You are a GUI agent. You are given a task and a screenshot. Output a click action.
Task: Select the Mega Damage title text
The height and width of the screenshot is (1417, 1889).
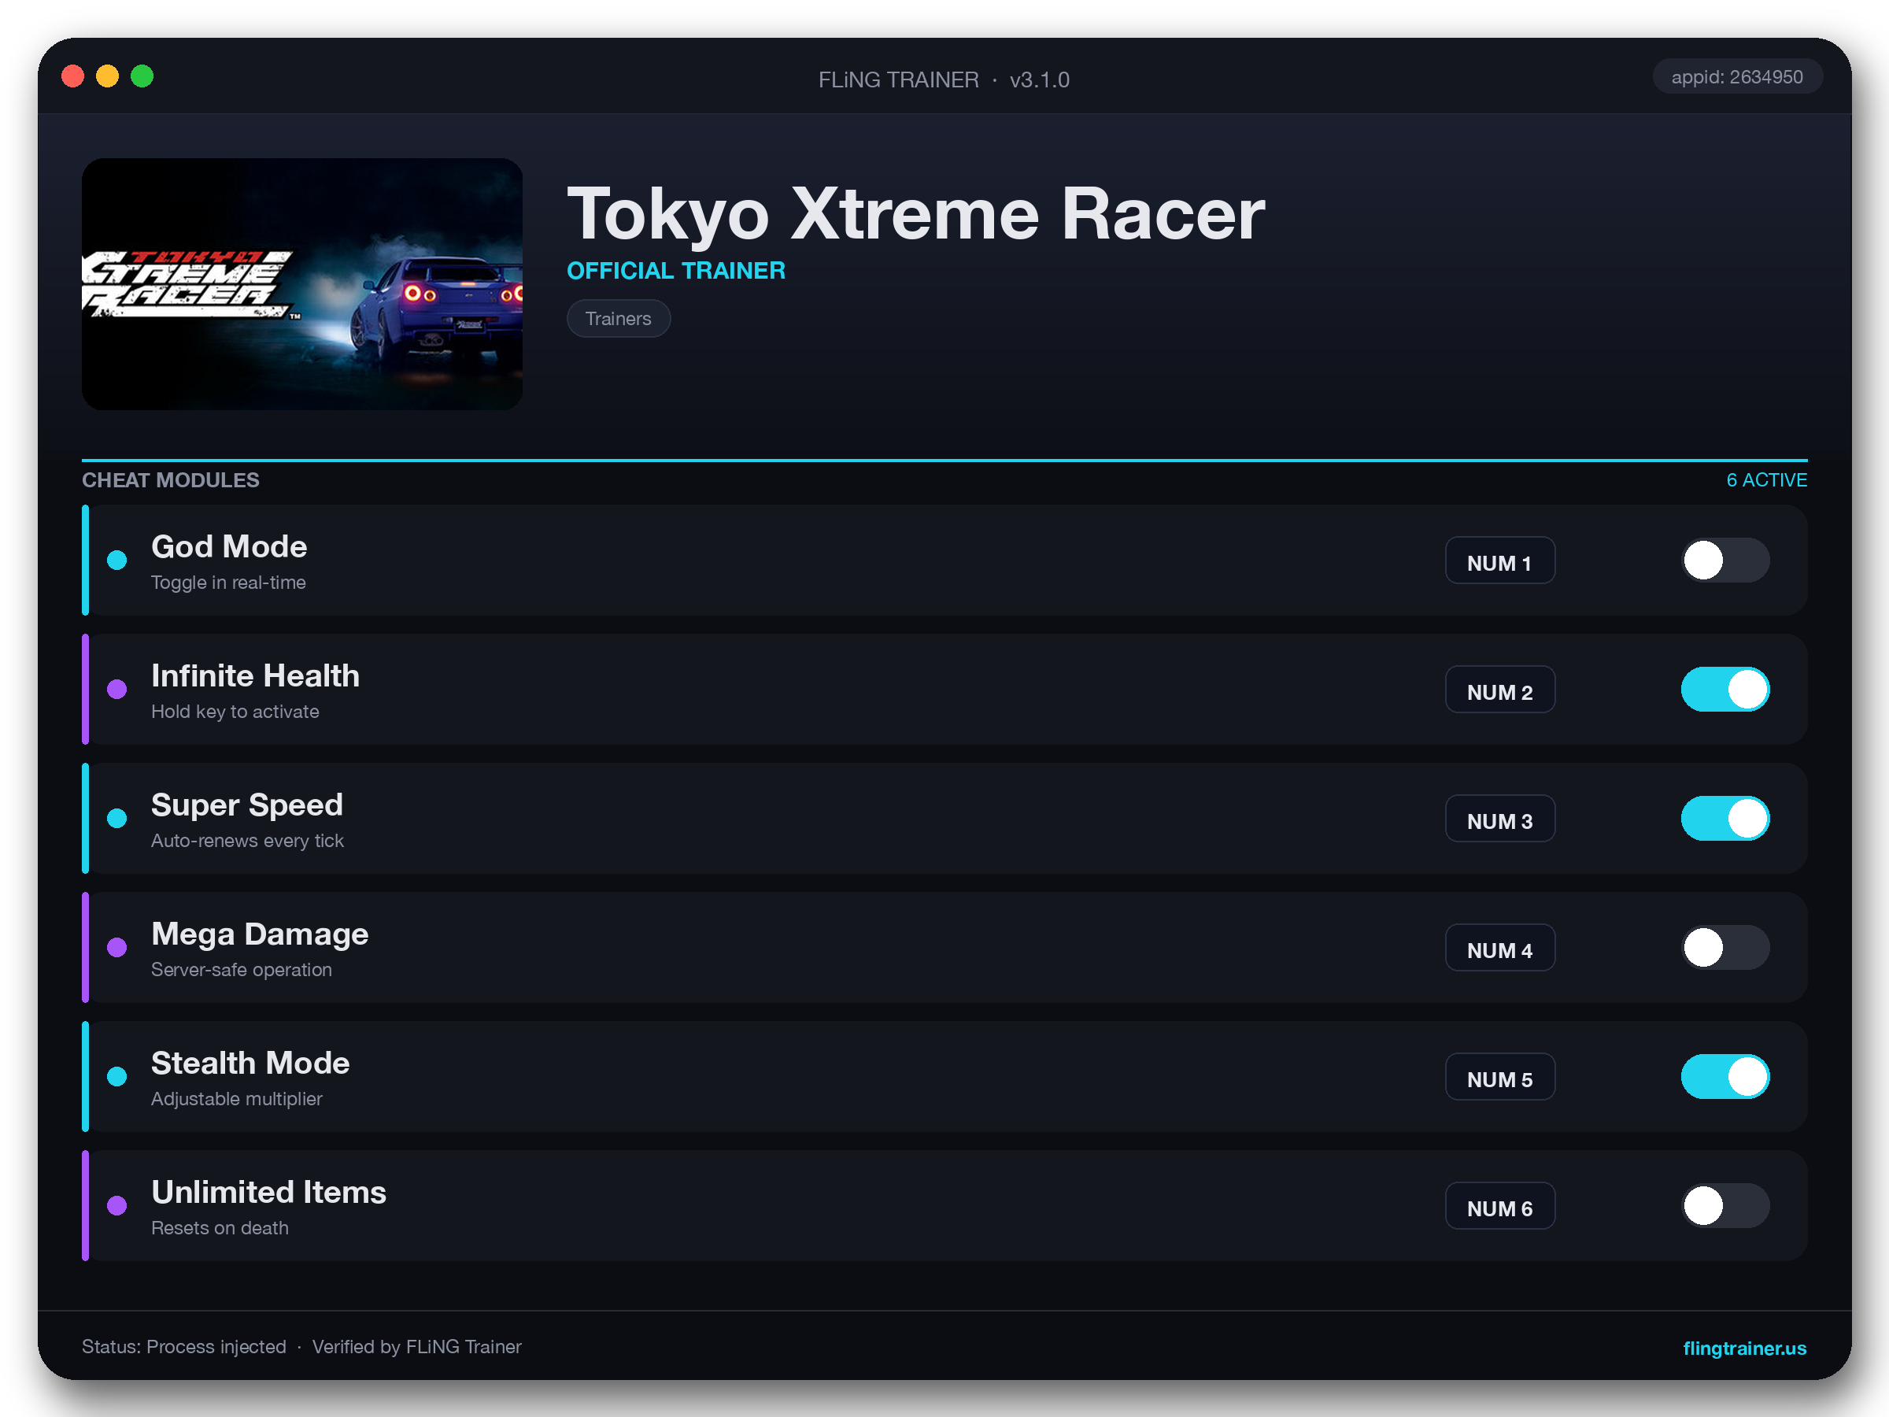tap(260, 934)
